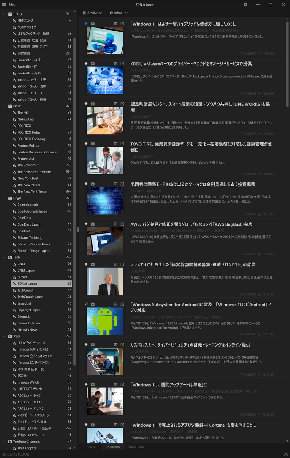This screenshot has height=458, width=290.
Task: Switch to Three Pane view tab
Action: [136, 447]
